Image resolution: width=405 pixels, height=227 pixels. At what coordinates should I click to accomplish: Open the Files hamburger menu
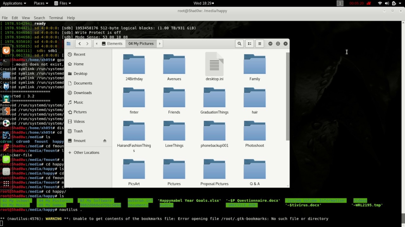(x=259, y=44)
